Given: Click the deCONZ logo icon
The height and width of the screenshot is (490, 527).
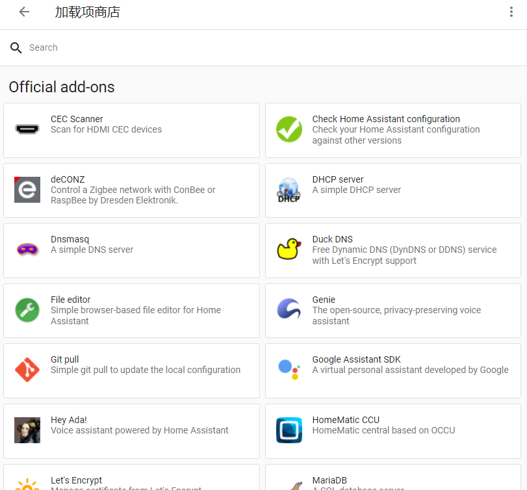Looking at the screenshot, I should pos(27,190).
